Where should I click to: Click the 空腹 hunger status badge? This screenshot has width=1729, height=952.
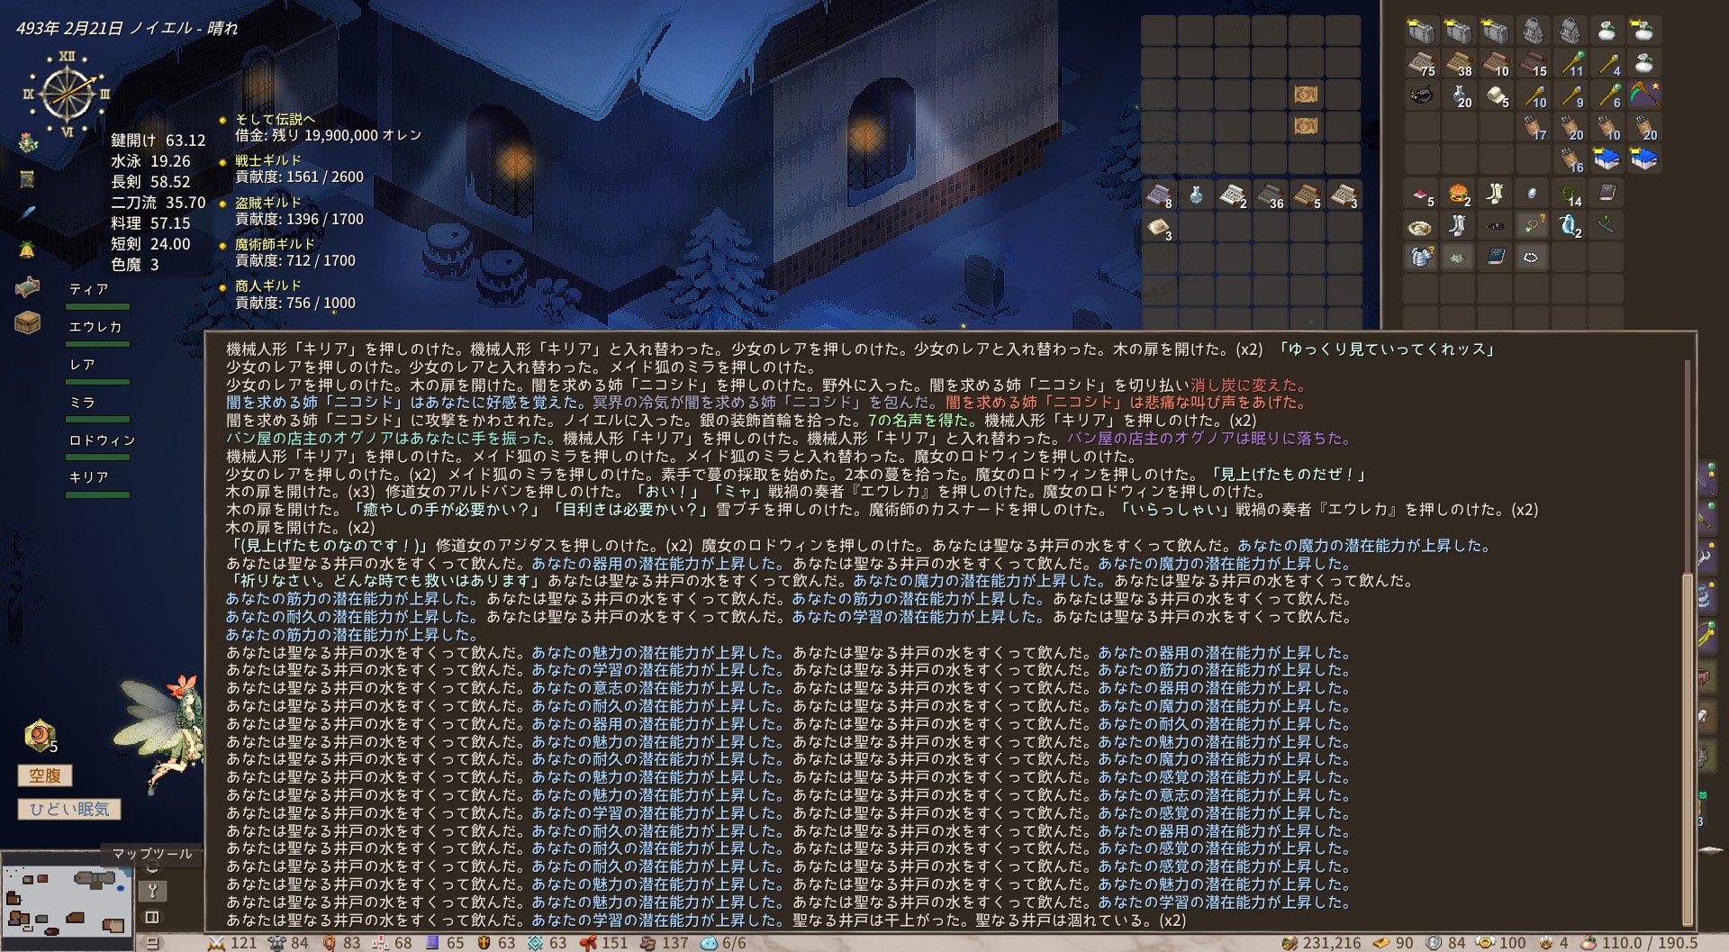pos(45,775)
